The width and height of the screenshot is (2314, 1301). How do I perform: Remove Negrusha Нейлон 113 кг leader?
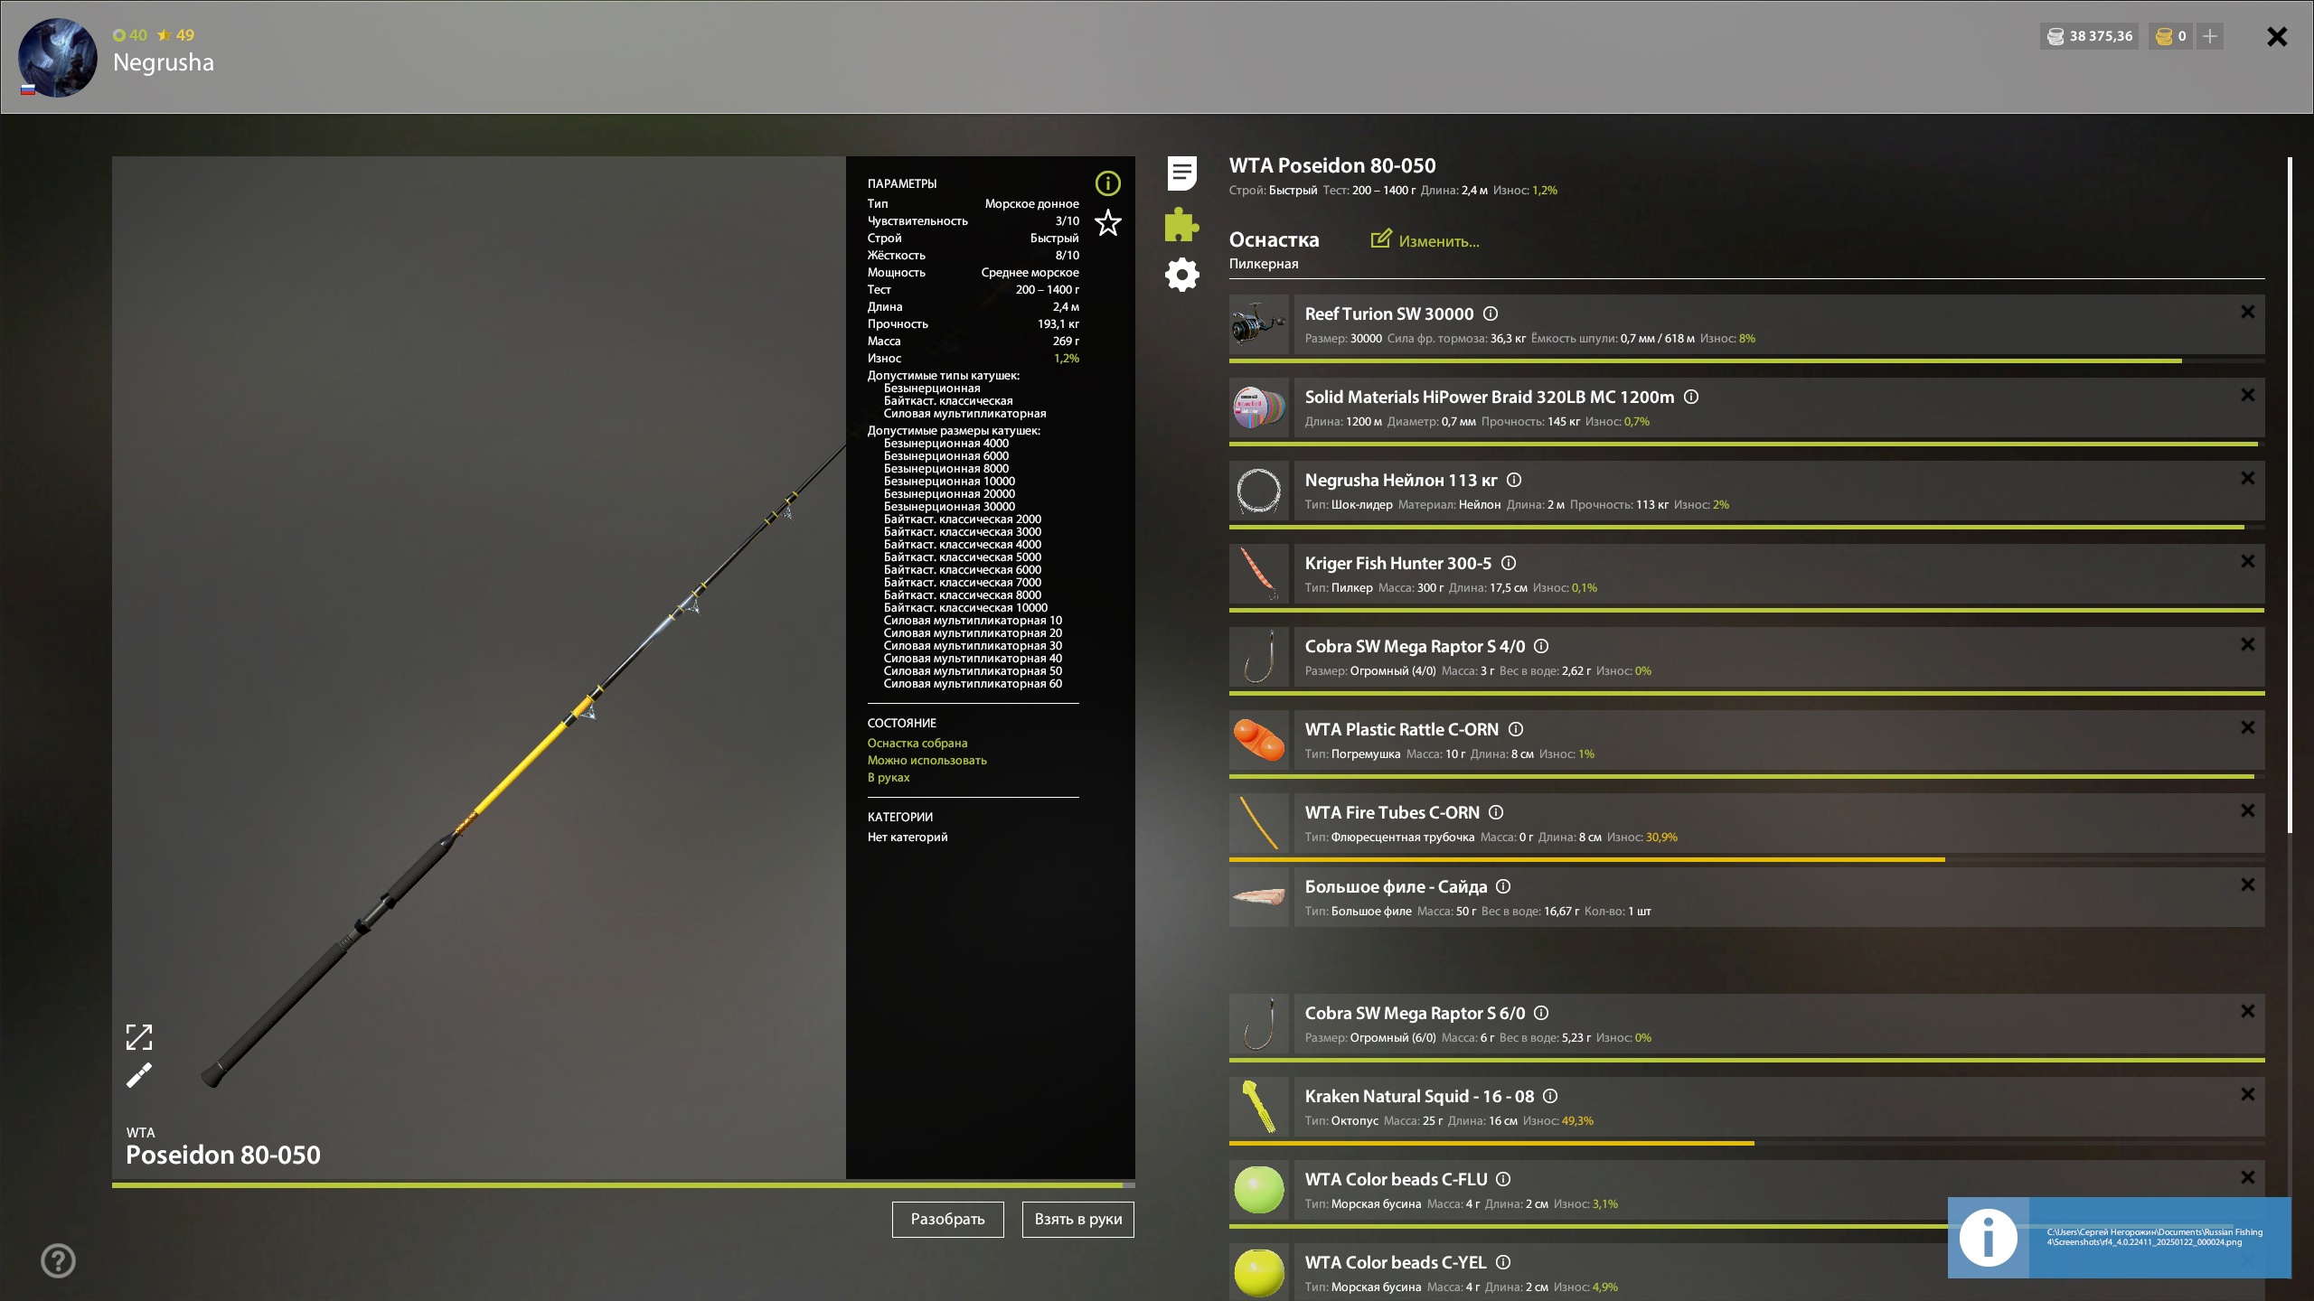[x=2247, y=478]
